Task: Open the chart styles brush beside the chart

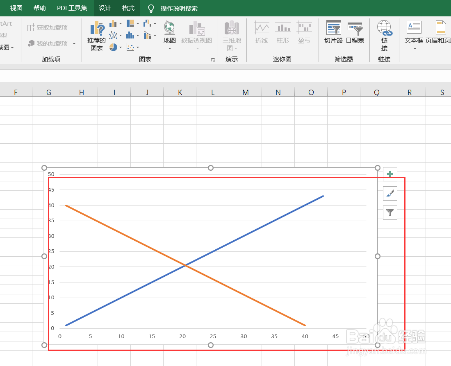Action: (389, 193)
